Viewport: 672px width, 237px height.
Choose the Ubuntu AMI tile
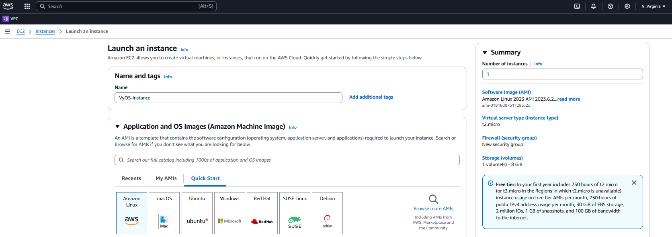point(197,213)
